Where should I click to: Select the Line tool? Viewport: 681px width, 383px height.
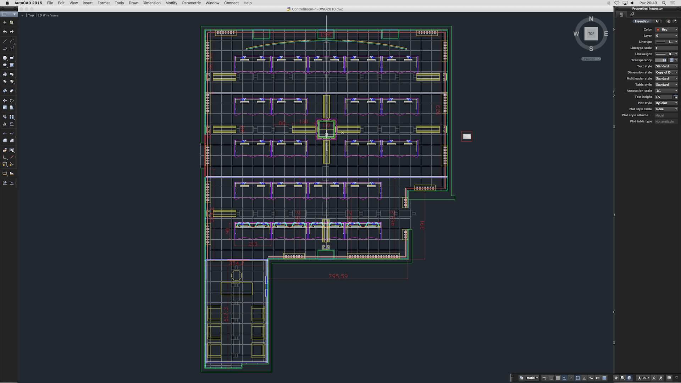coord(5,41)
